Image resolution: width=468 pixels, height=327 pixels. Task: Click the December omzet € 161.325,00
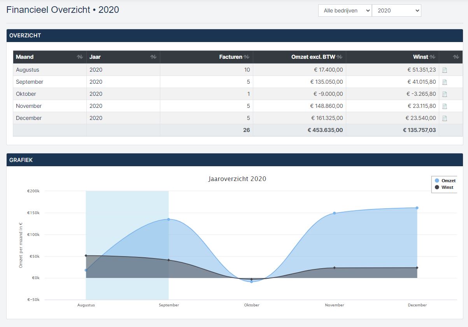pos(327,118)
